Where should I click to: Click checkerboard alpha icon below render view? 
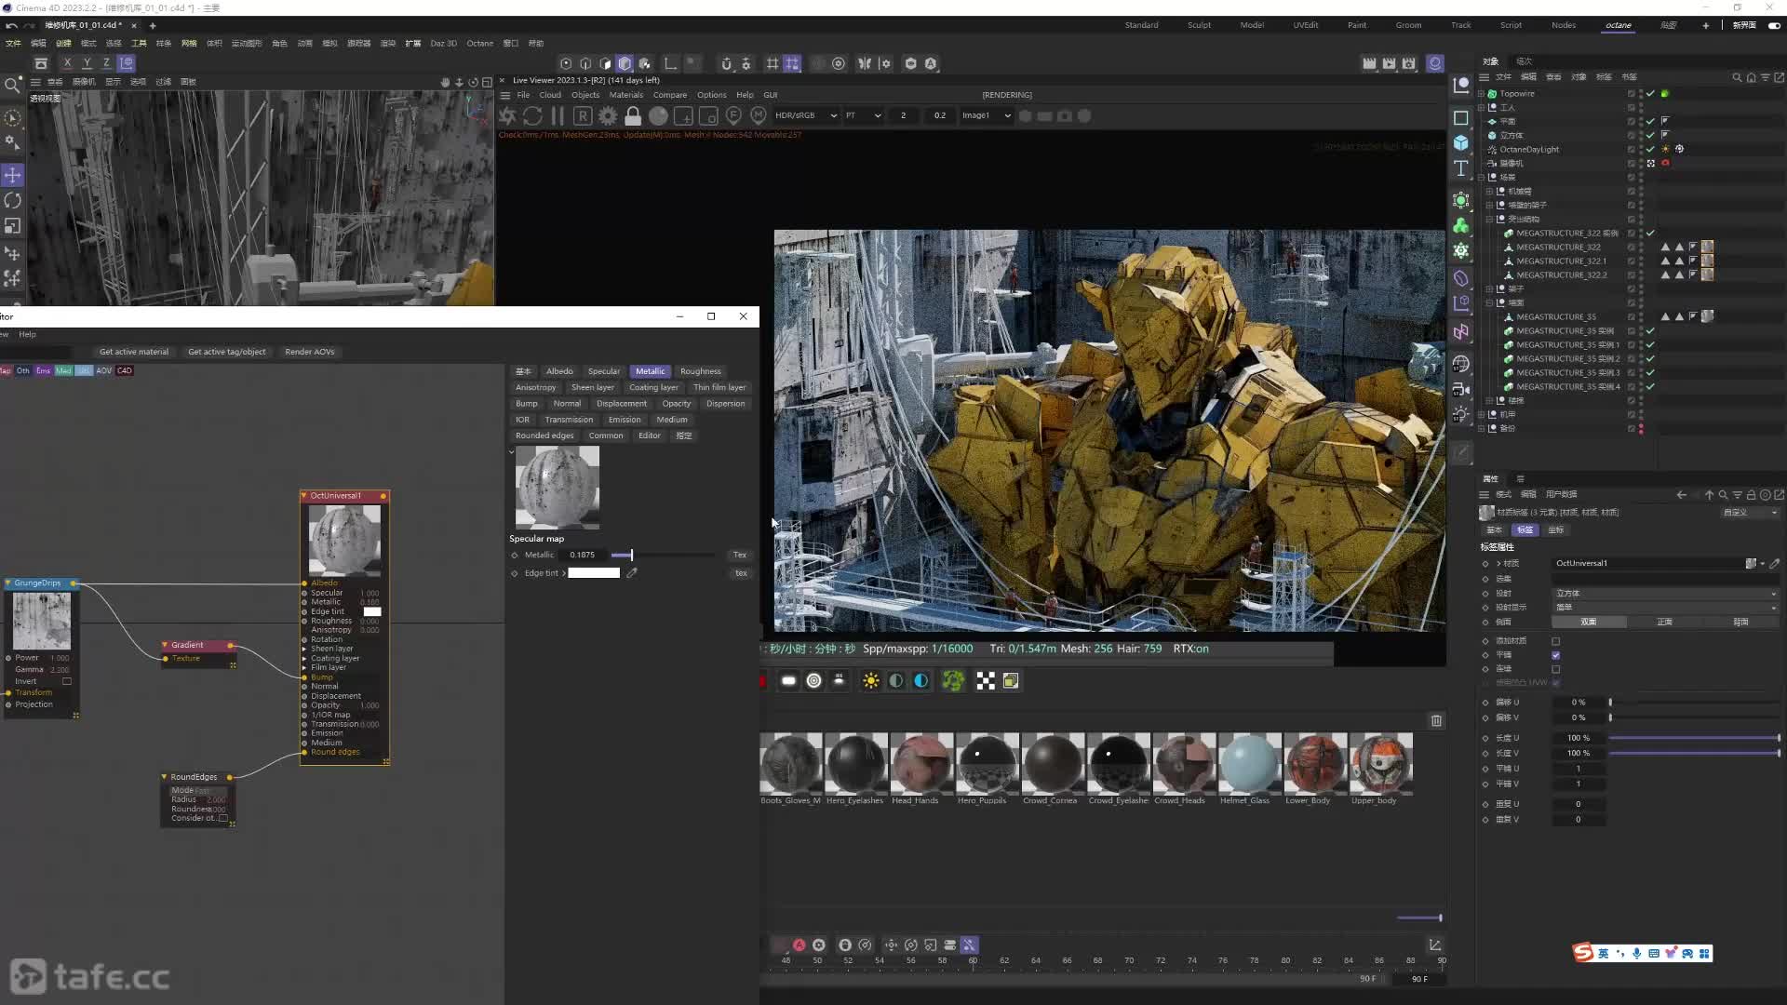pyautogui.click(x=986, y=681)
